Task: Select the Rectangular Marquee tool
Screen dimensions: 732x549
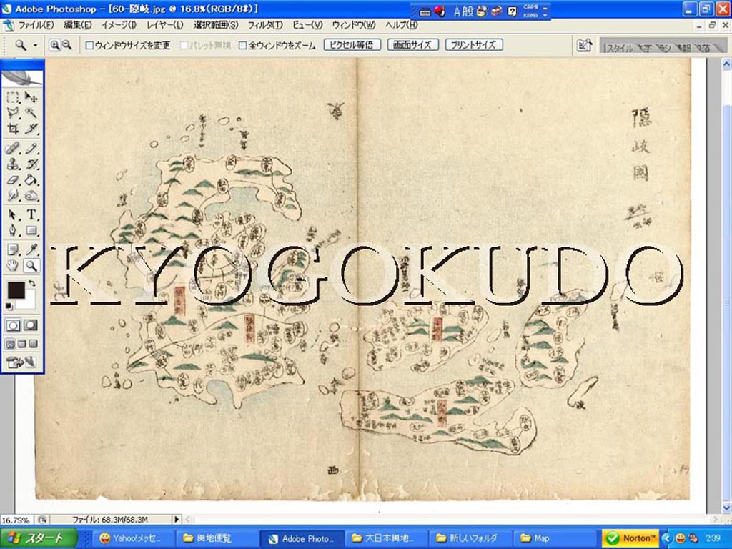Action: [x=13, y=97]
